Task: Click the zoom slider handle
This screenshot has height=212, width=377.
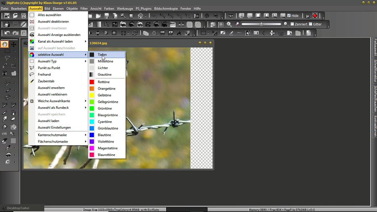Action: tap(261, 24)
